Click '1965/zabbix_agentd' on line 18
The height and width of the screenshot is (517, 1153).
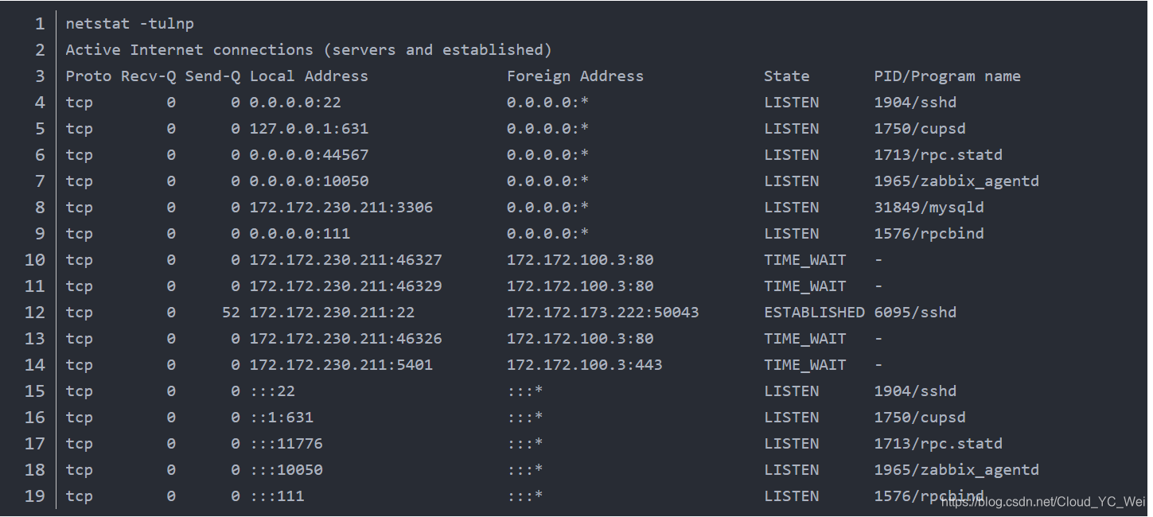[x=956, y=470]
